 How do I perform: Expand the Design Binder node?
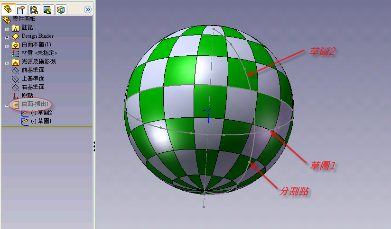[7, 37]
